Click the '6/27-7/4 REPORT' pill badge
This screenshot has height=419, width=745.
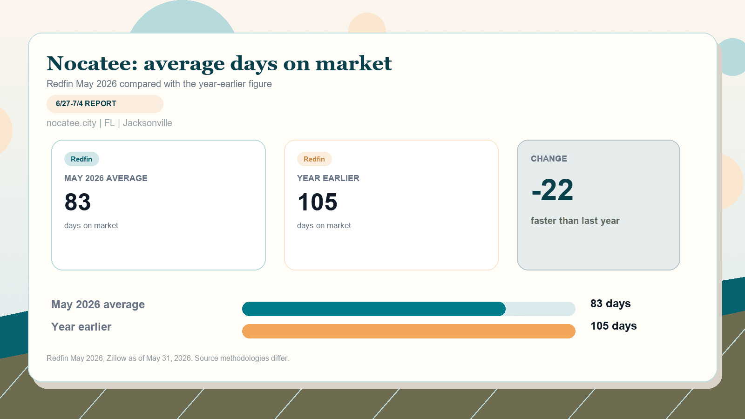(105, 104)
